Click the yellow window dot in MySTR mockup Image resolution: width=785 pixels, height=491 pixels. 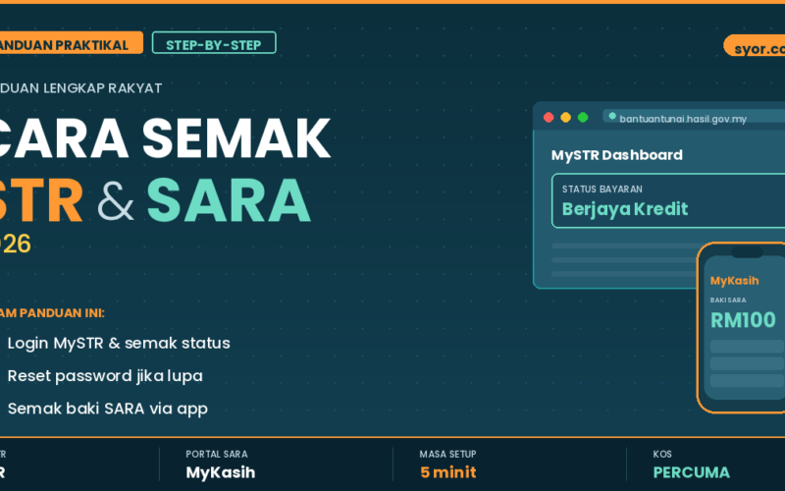pos(566,117)
